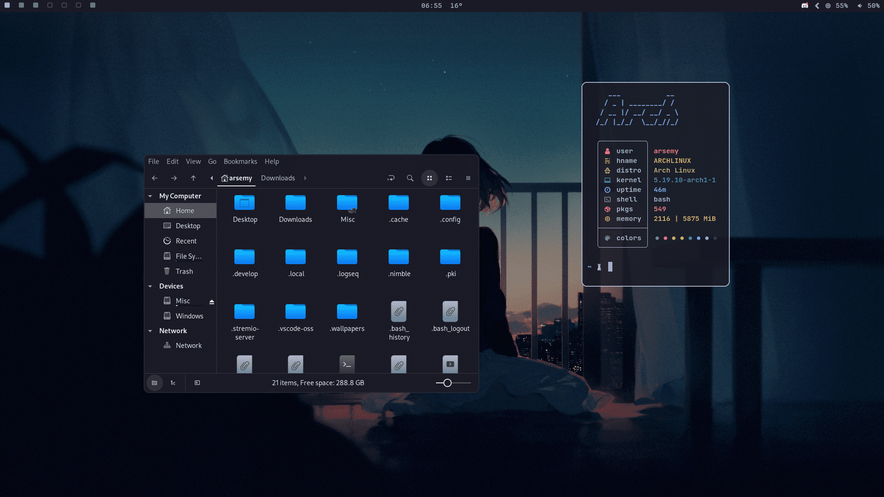Viewport: 884px width, 497px height.
Task: Click the arsemy home path button
Action: (237, 178)
